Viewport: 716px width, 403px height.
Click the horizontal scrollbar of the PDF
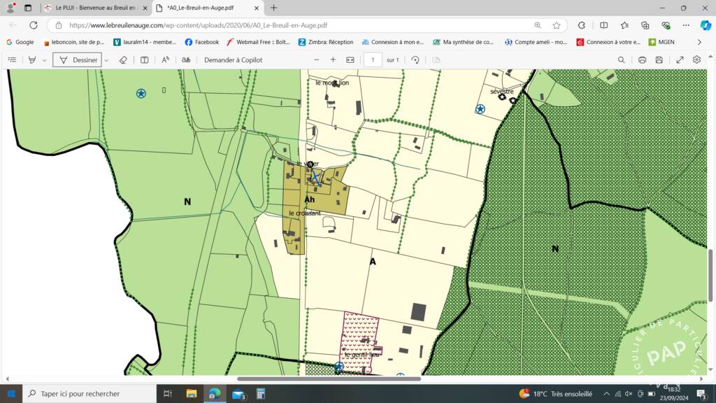click(x=329, y=379)
